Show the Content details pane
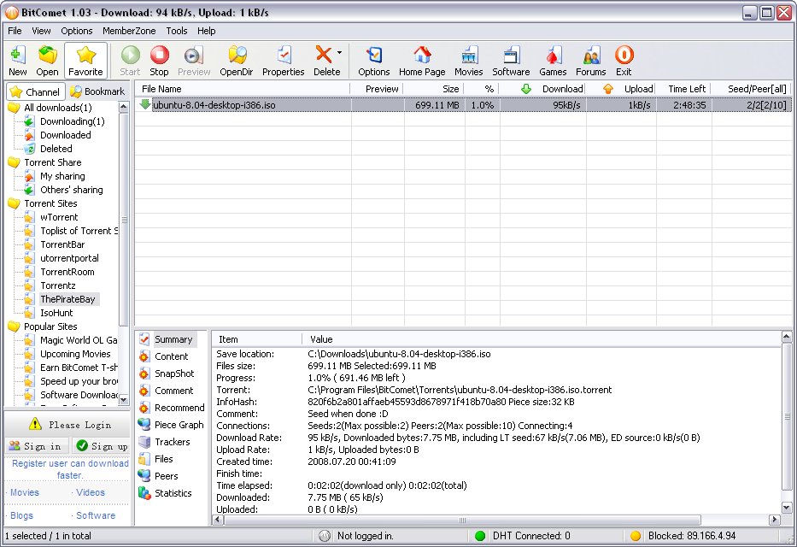This screenshot has width=797, height=547. [x=172, y=357]
